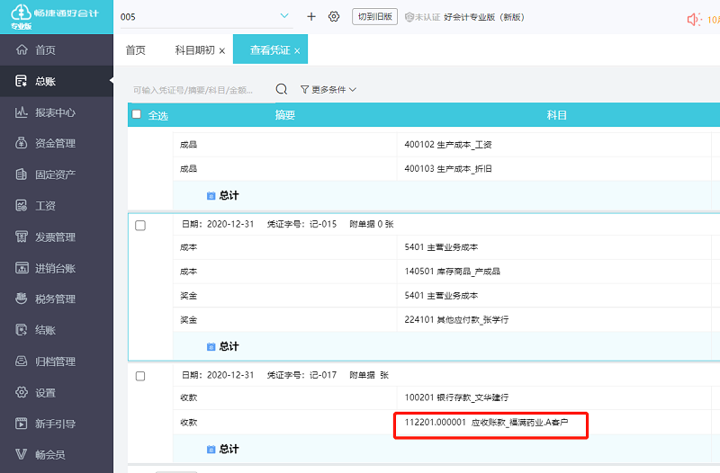This screenshot has width=720, height=473.
Task: Click subject 400102 生产成本_工资
Action: [448, 145]
